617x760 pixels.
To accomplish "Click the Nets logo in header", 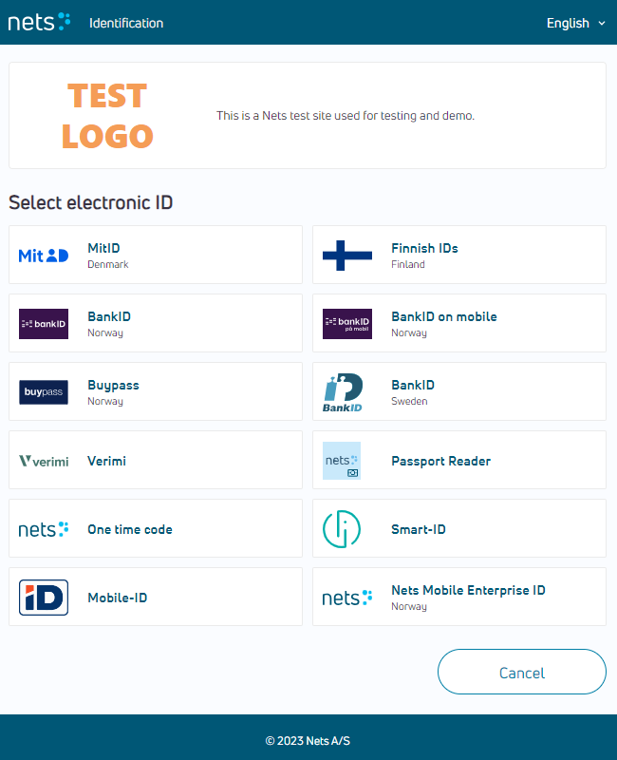I will [39, 22].
